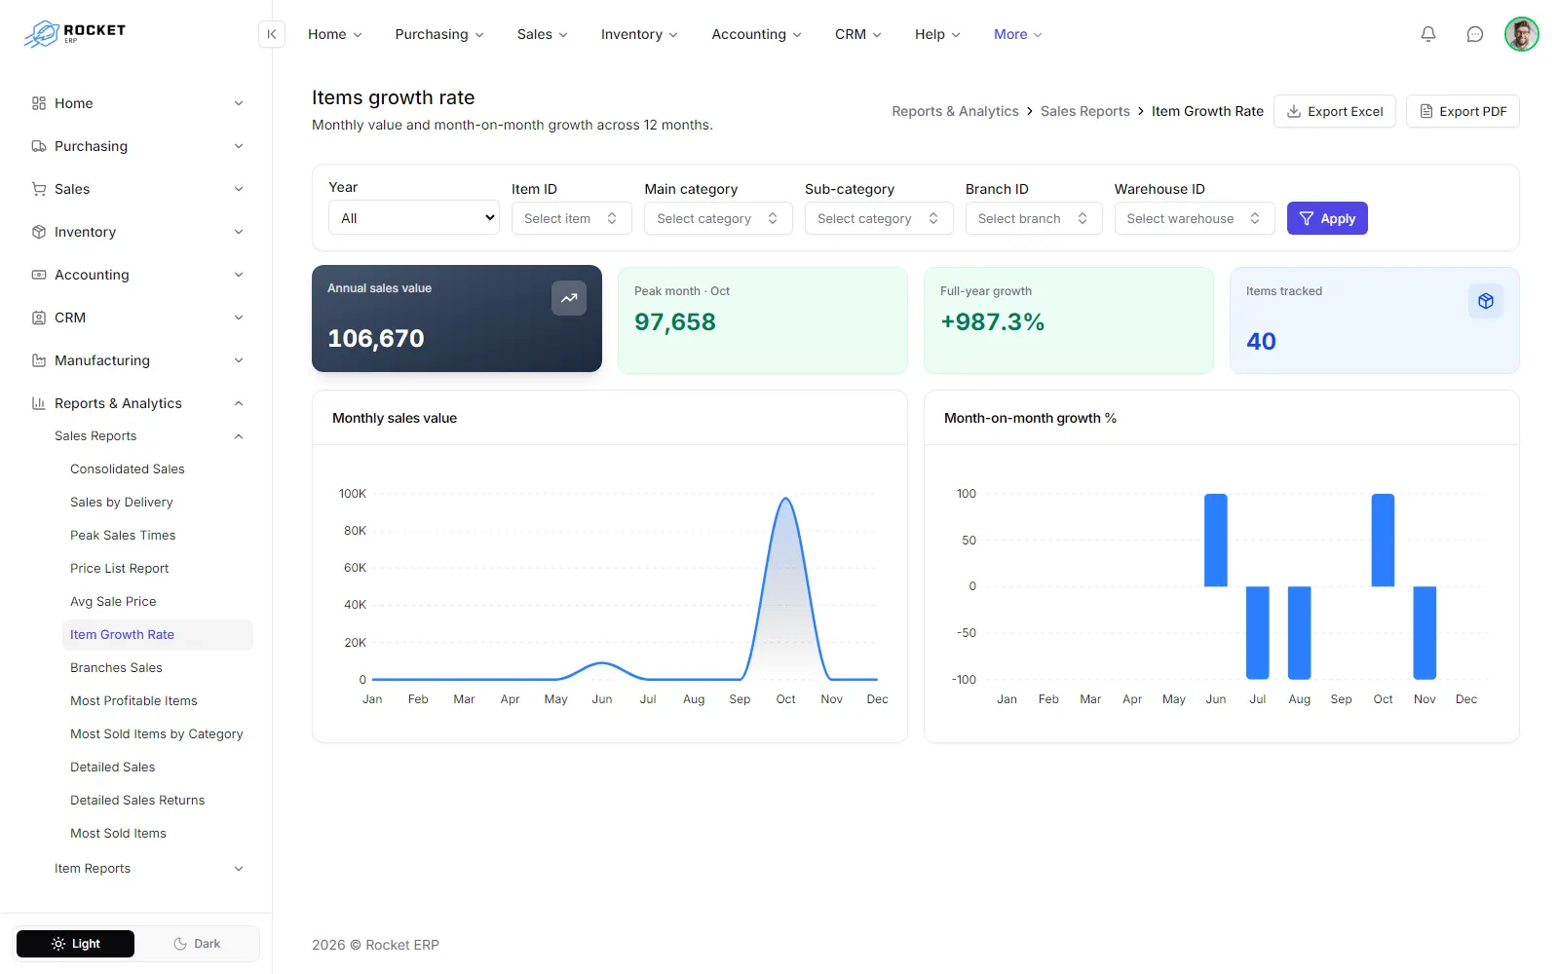The image size is (1559, 974).
Task: Open the Branch ID selector
Action: [x=1034, y=218]
